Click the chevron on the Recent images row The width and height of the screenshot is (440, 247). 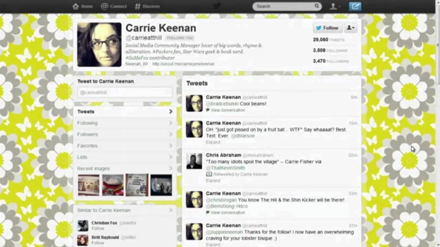point(170,168)
